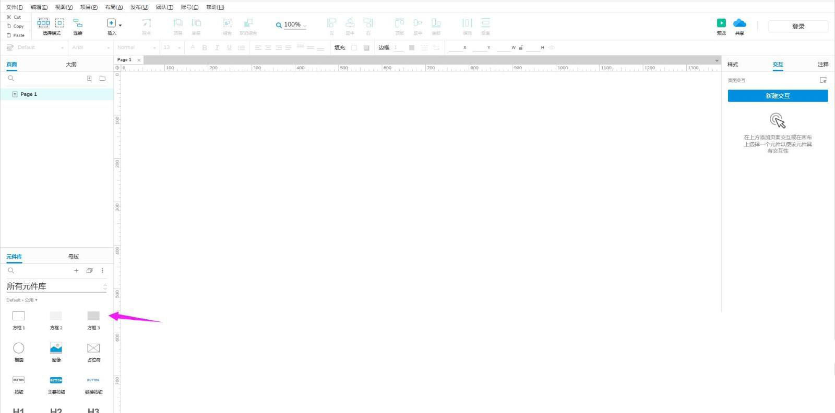
Task: Click the 新建交互 button
Action: 778,96
